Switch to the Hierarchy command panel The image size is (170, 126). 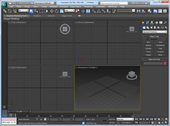(152, 23)
